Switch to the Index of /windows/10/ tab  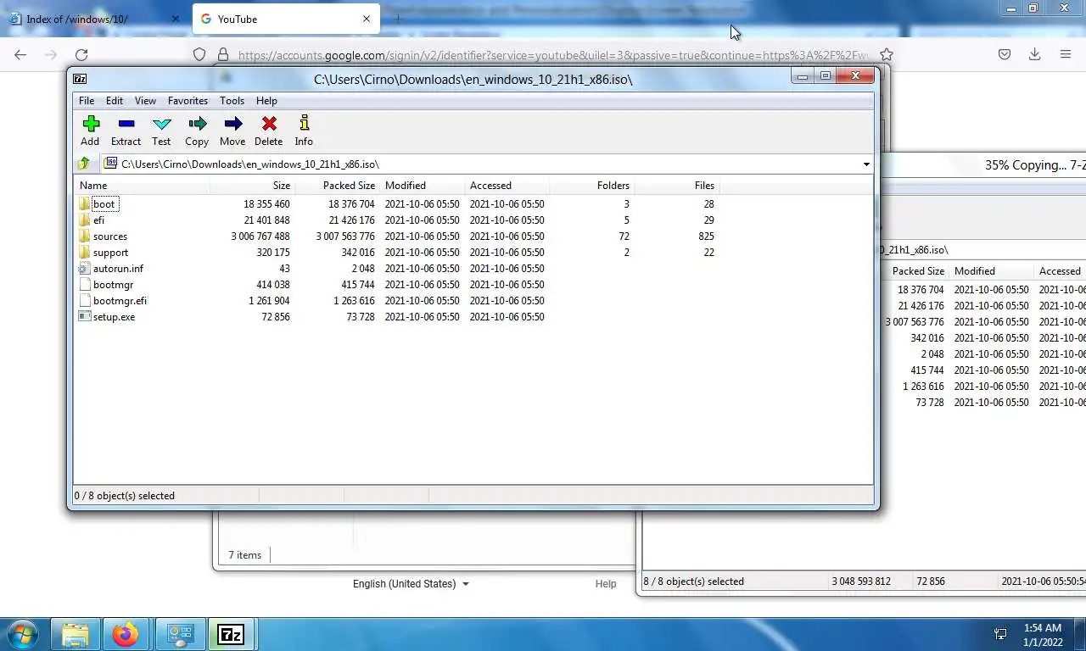click(x=94, y=19)
